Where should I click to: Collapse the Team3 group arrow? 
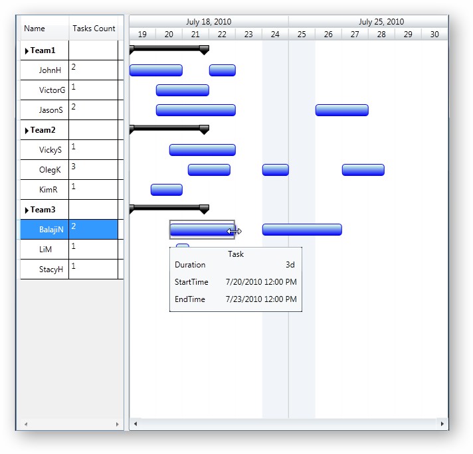pos(27,210)
